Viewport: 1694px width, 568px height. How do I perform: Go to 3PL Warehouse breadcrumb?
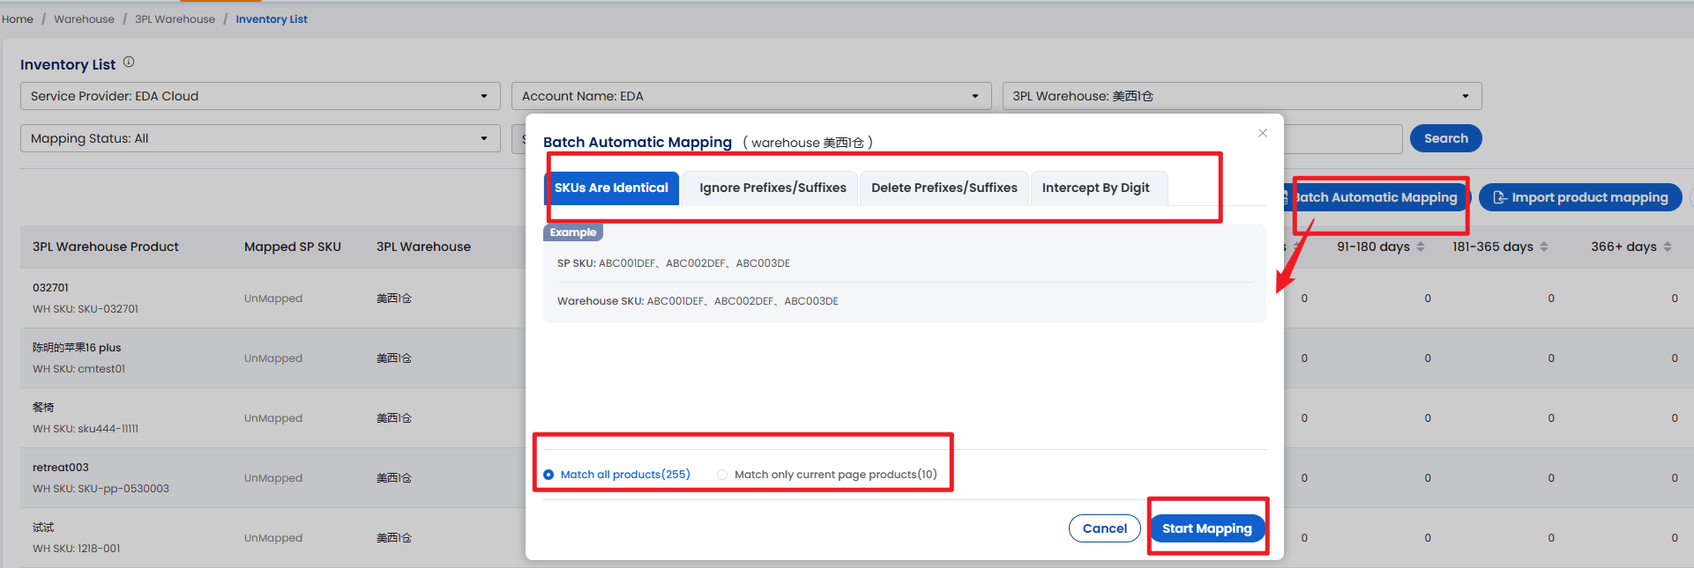tap(175, 19)
